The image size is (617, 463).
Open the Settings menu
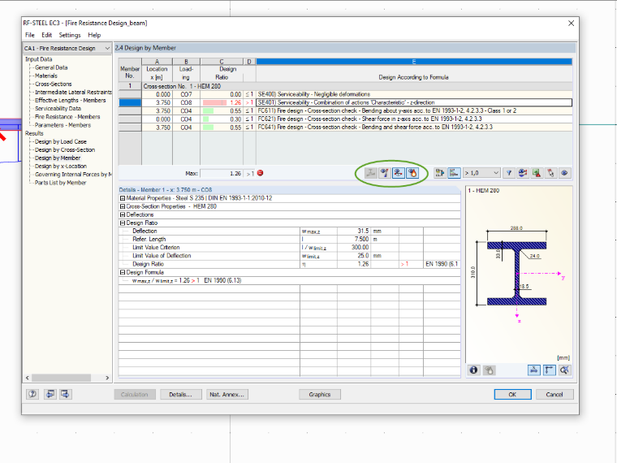click(x=70, y=35)
